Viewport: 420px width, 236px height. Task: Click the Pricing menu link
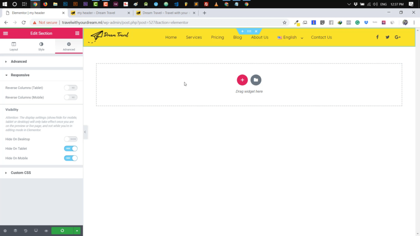pyautogui.click(x=217, y=37)
